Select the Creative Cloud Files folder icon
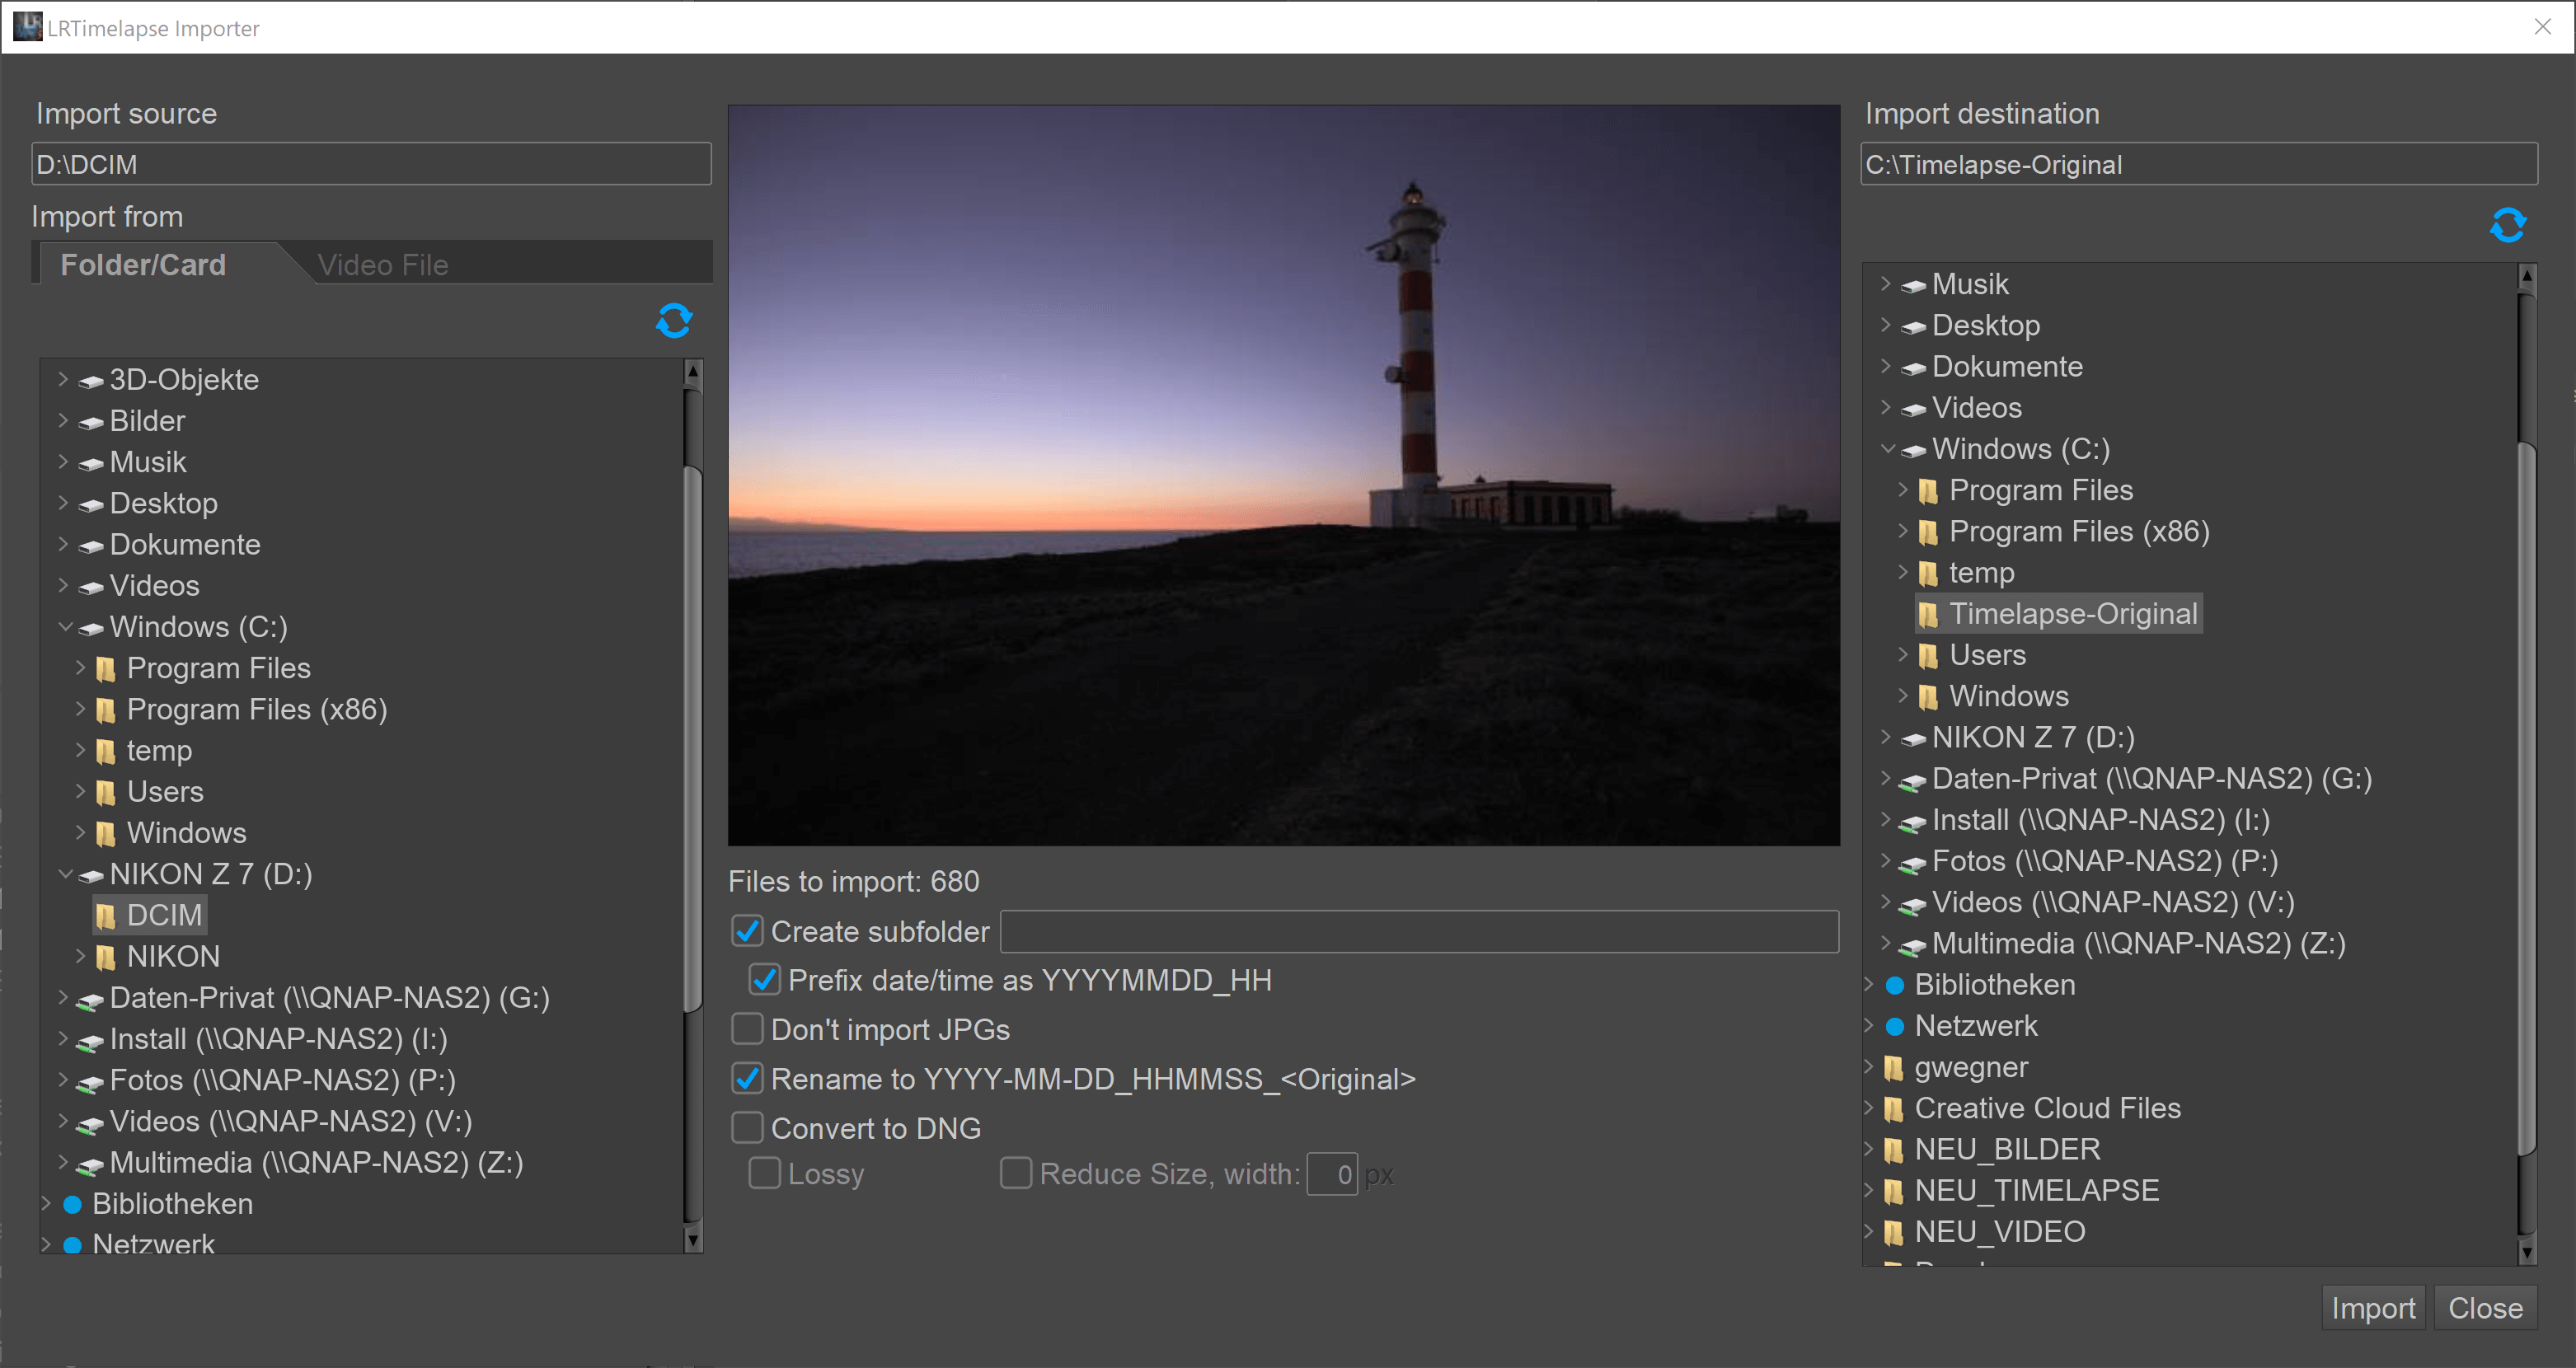The height and width of the screenshot is (1368, 2576). [1893, 1108]
